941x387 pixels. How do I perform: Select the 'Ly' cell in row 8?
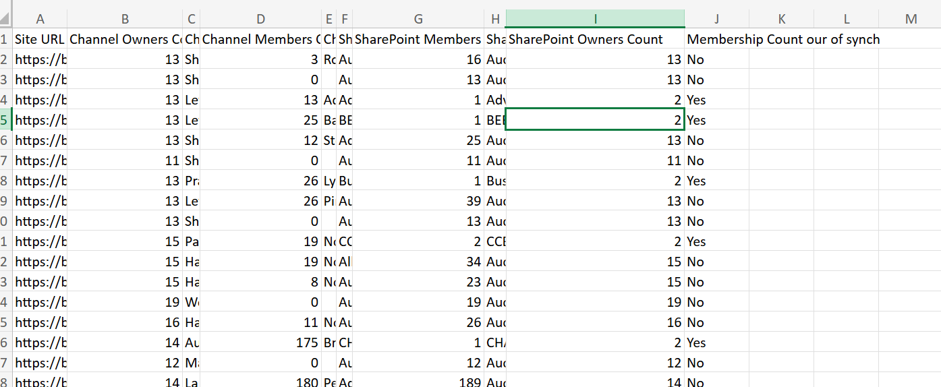tap(329, 181)
